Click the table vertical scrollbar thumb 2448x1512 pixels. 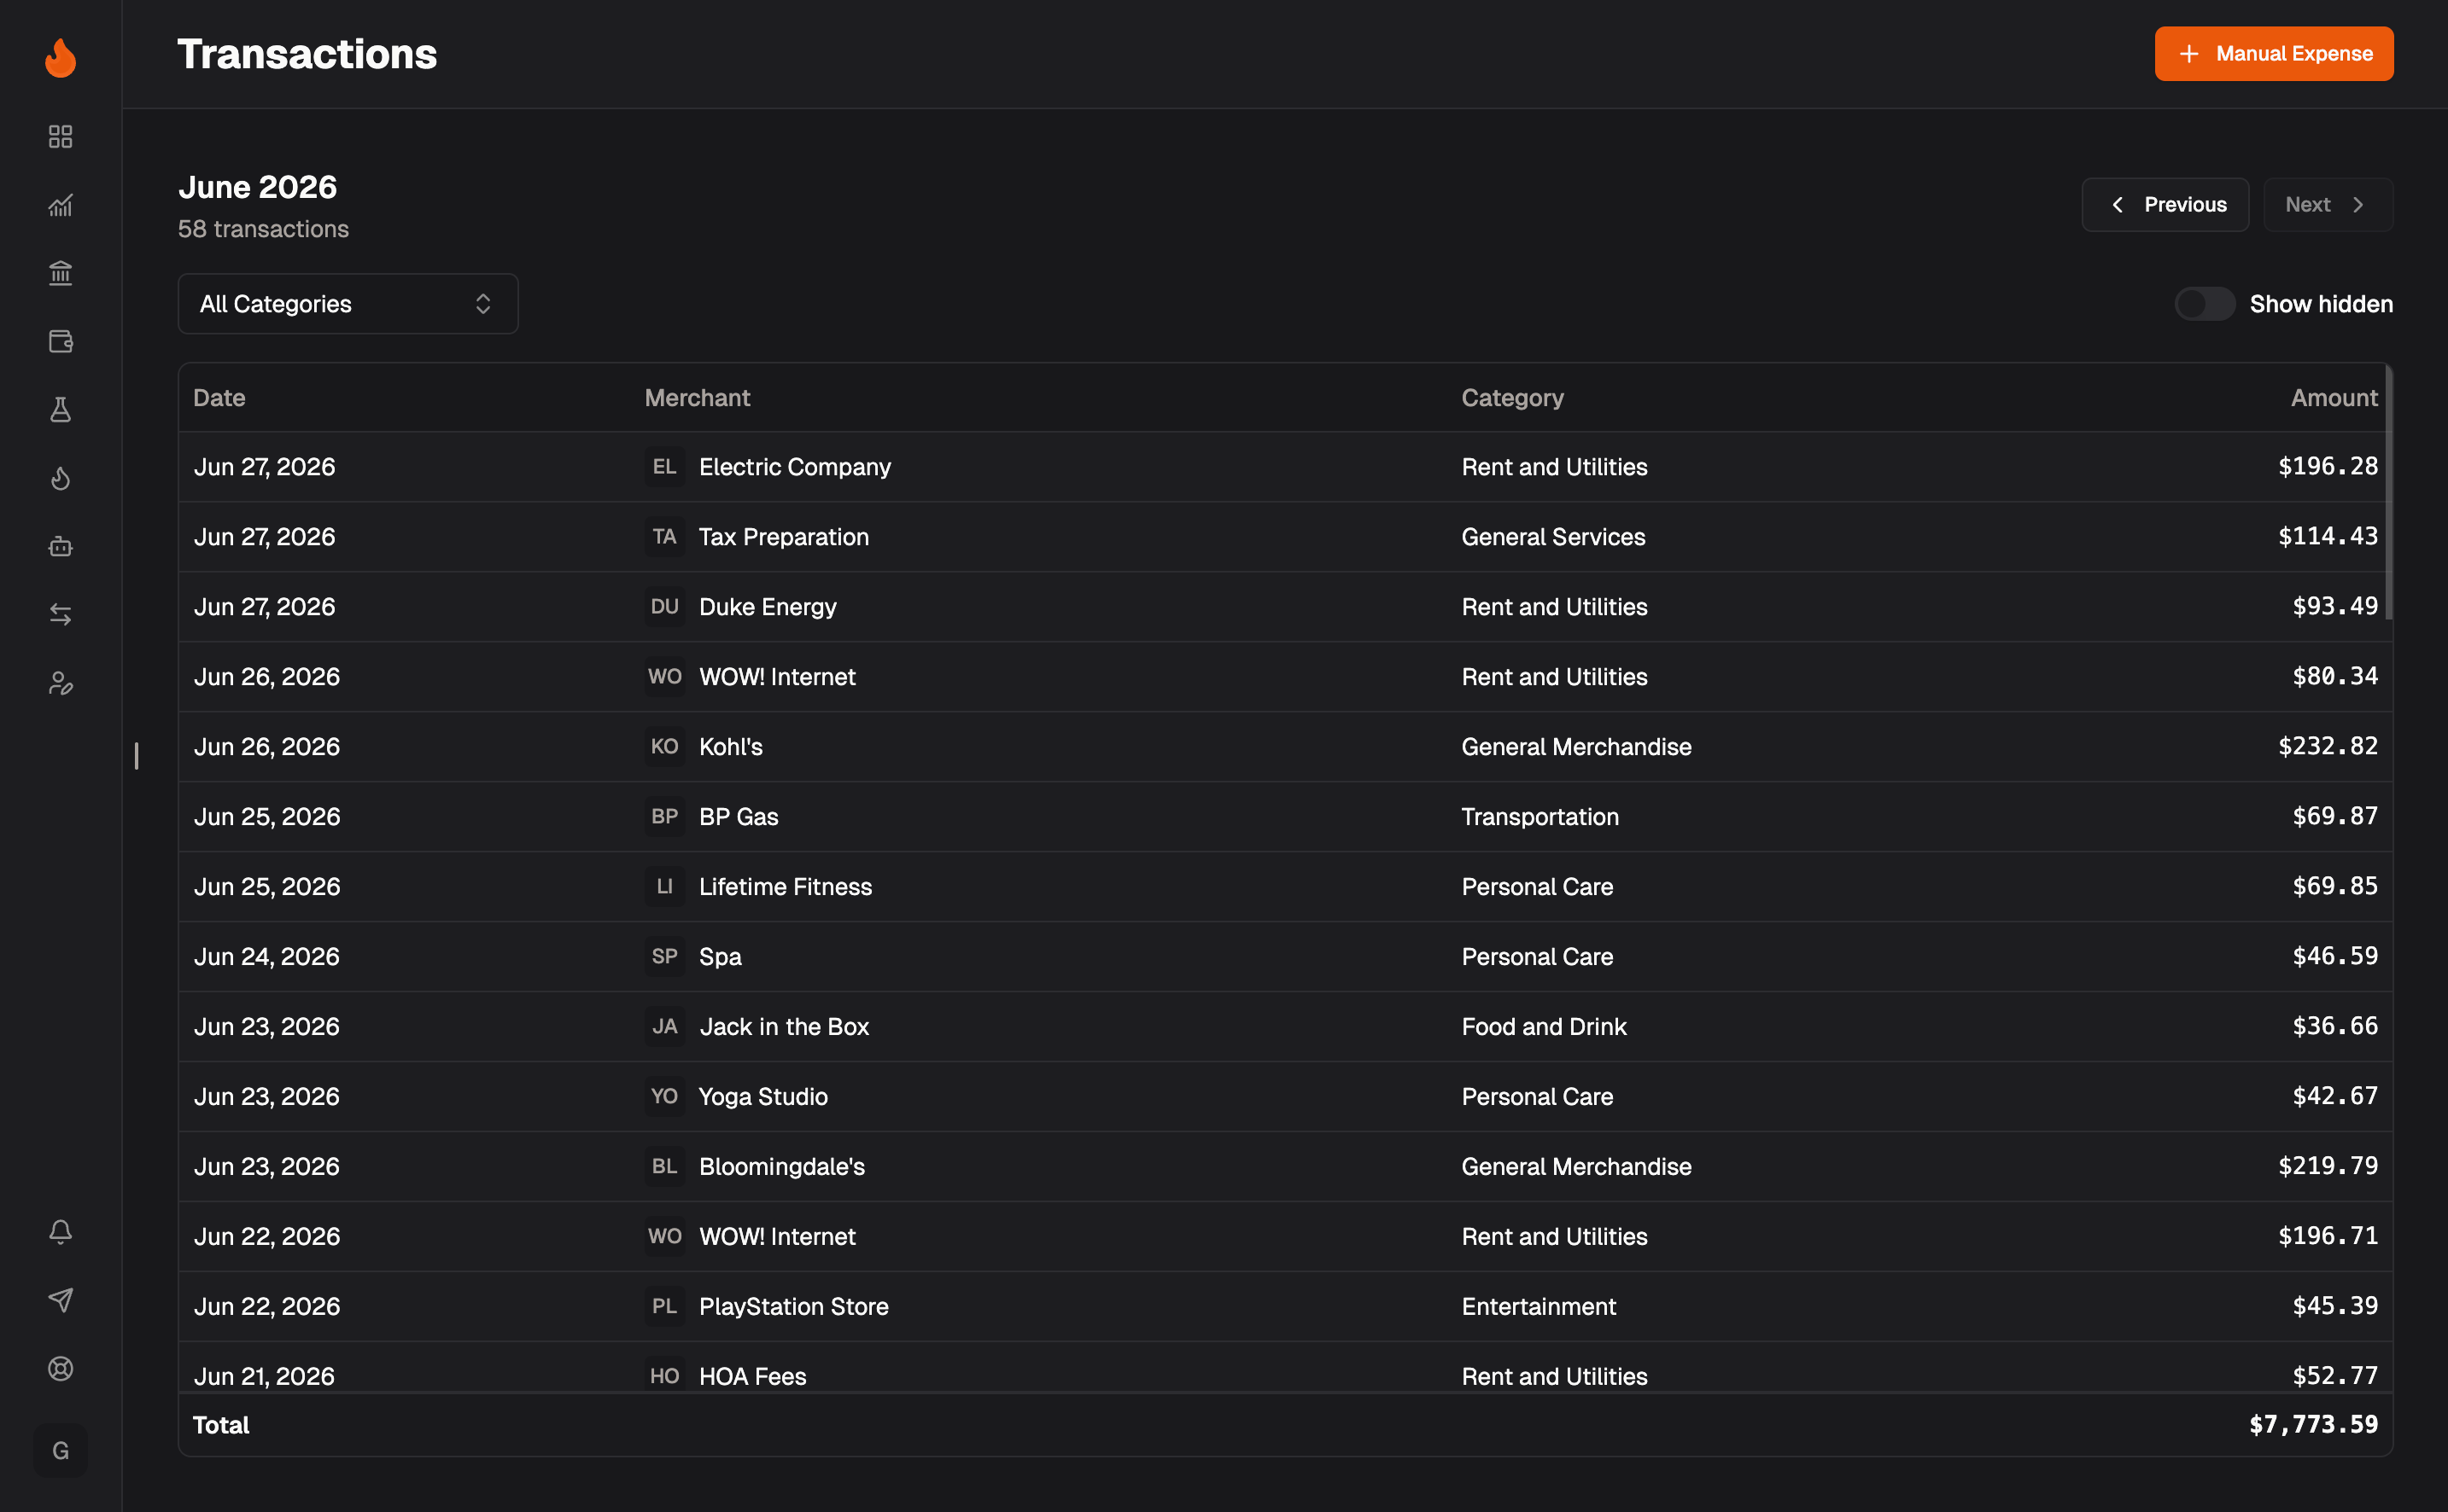pyautogui.click(x=2388, y=493)
